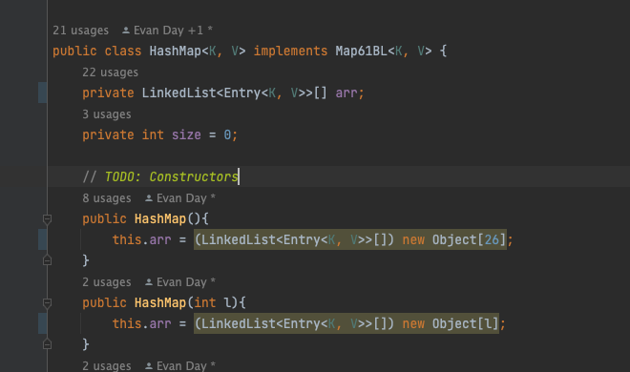Click author icon above HashMap(int l) constructor

click(x=149, y=282)
